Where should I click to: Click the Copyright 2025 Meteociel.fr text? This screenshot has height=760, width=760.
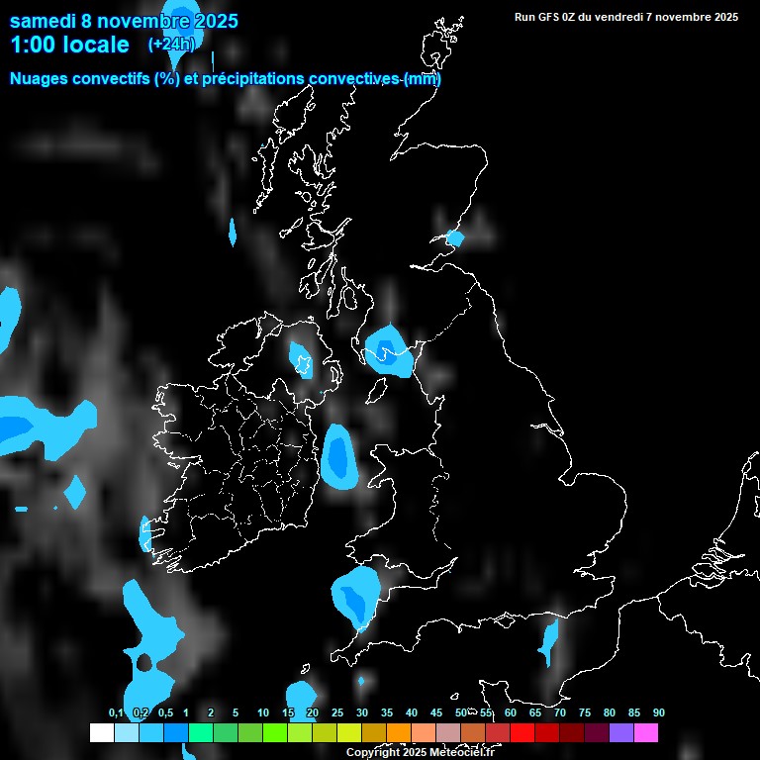point(420,753)
